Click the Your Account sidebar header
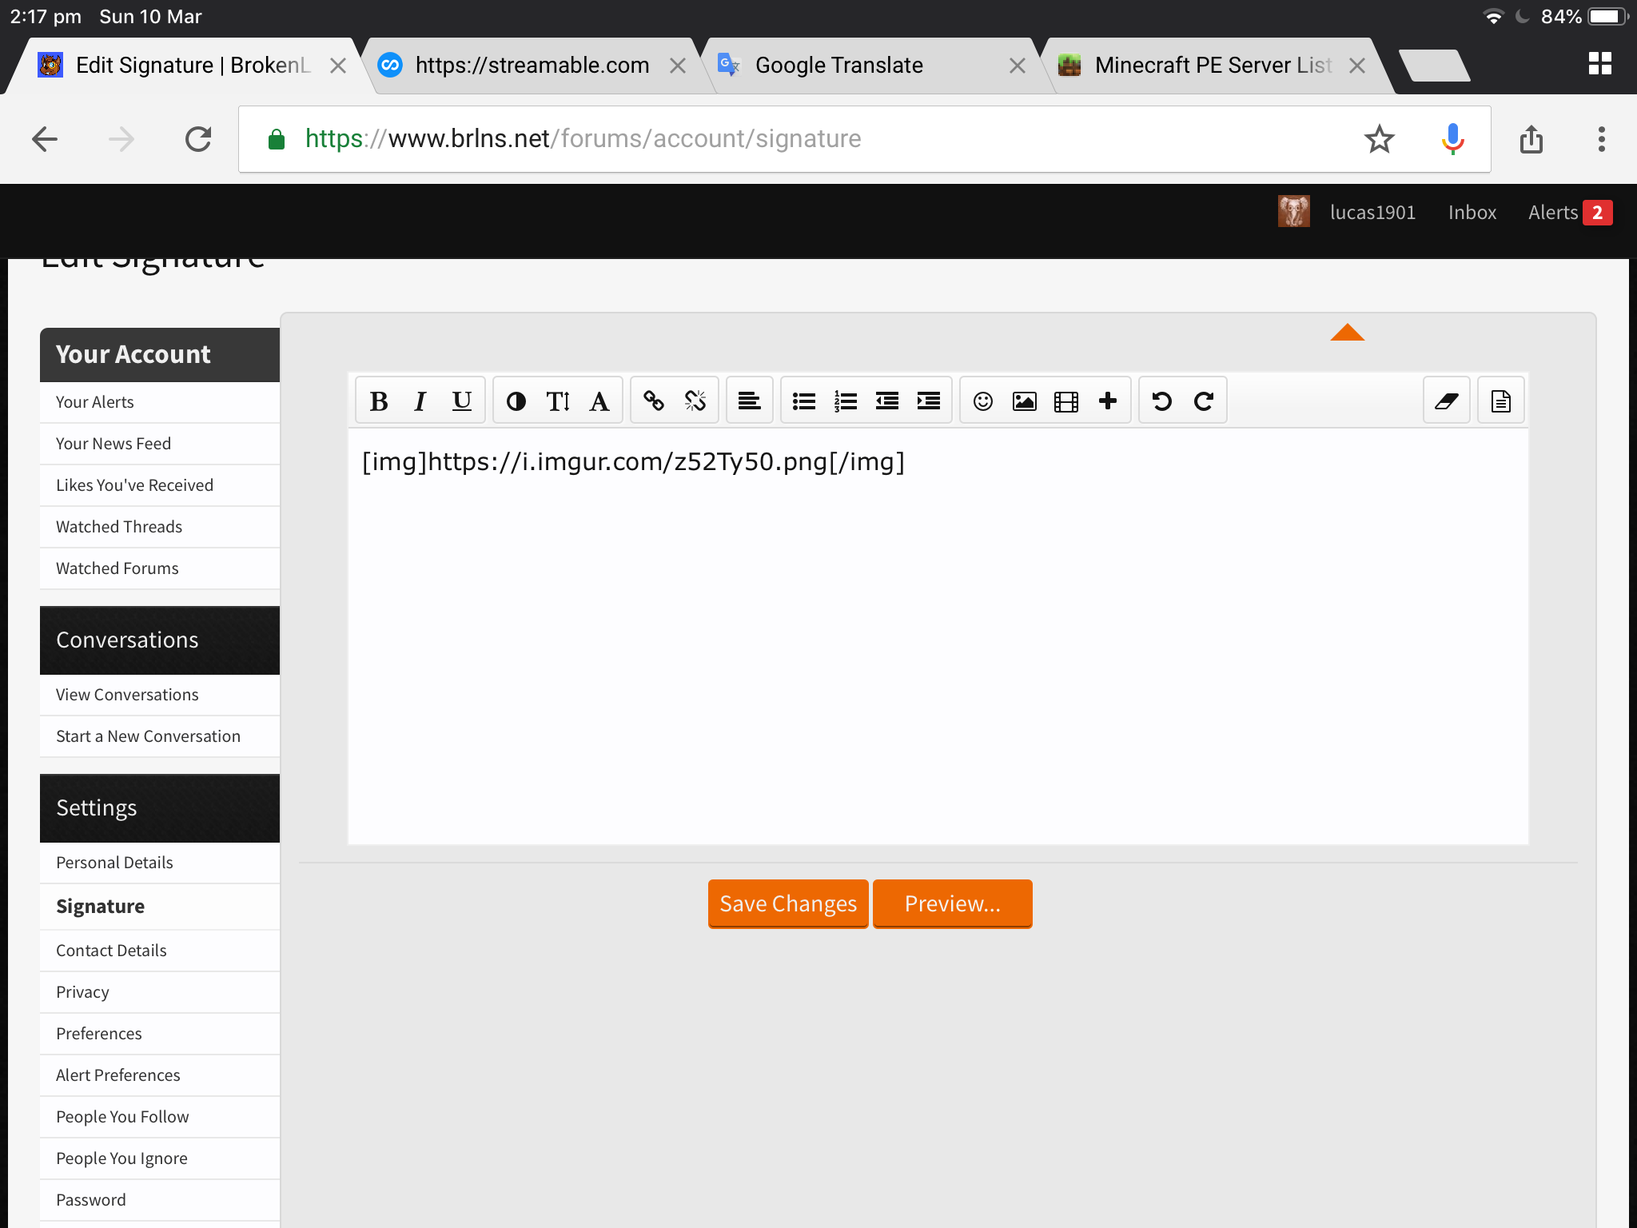The width and height of the screenshot is (1637, 1228). click(x=160, y=355)
